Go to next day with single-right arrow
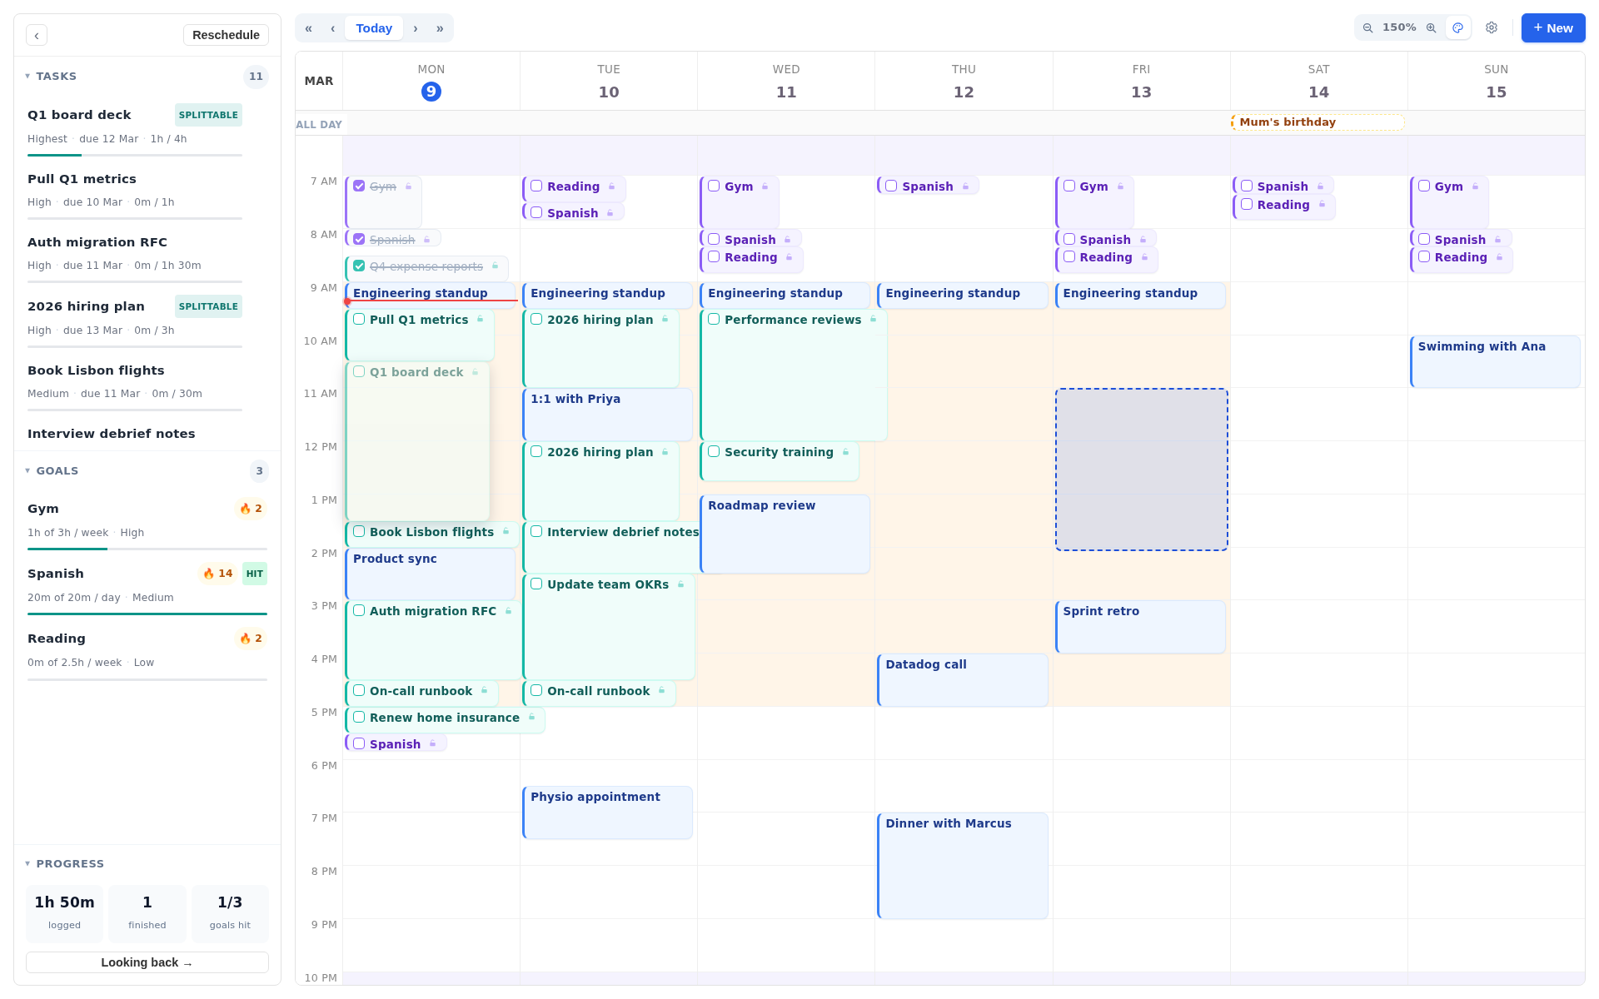Screen dimensions: 1599x999 coord(415,28)
